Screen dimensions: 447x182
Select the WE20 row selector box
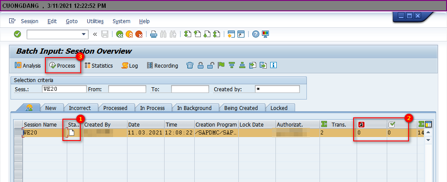(18, 133)
